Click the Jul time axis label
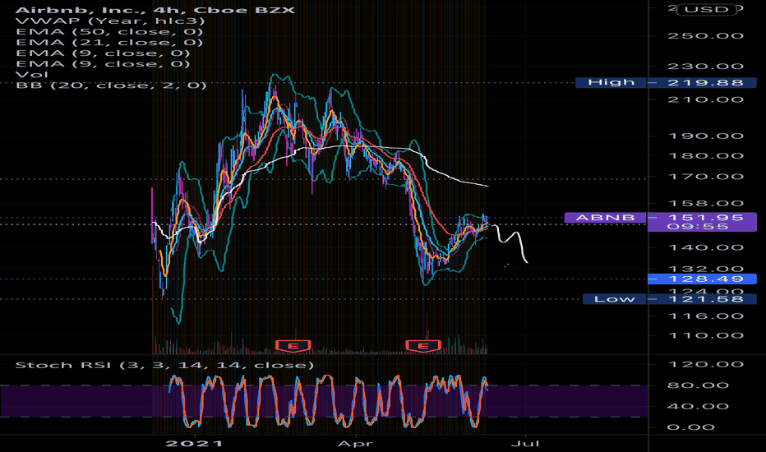This screenshot has width=766, height=452. pyautogui.click(x=525, y=444)
